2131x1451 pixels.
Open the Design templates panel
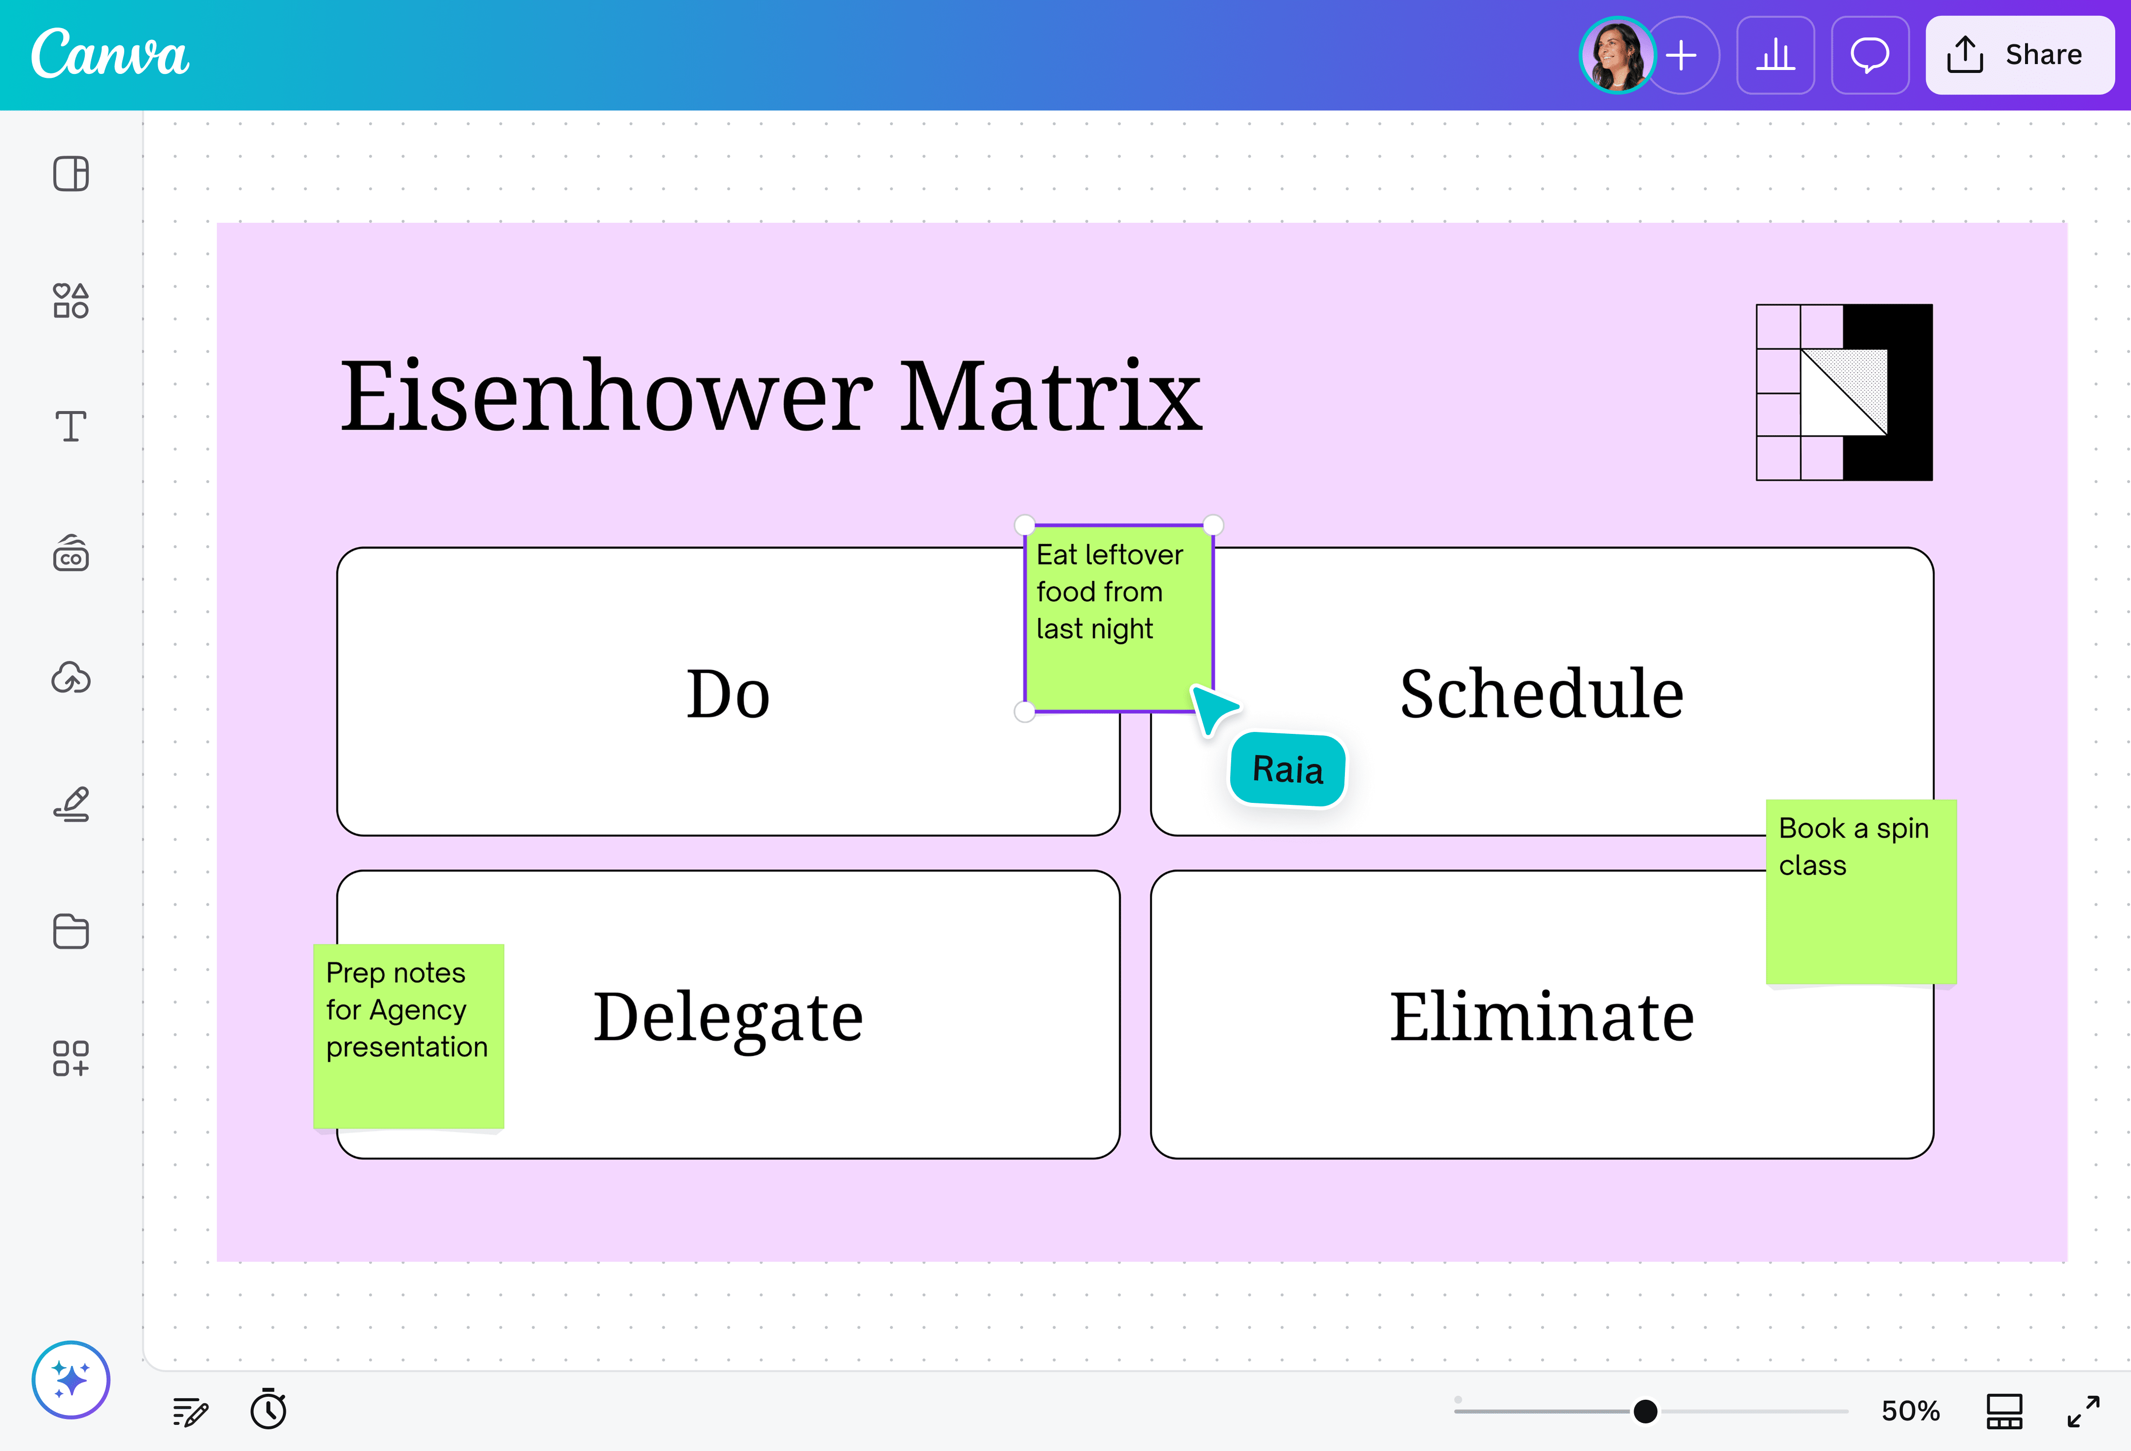[70, 173]
